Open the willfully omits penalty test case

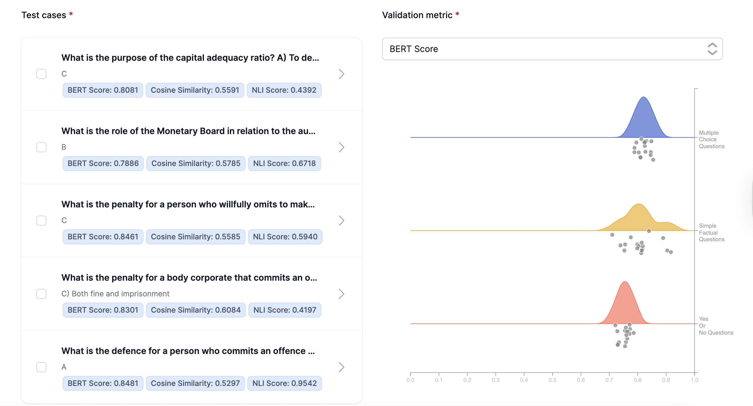[341, 221]
